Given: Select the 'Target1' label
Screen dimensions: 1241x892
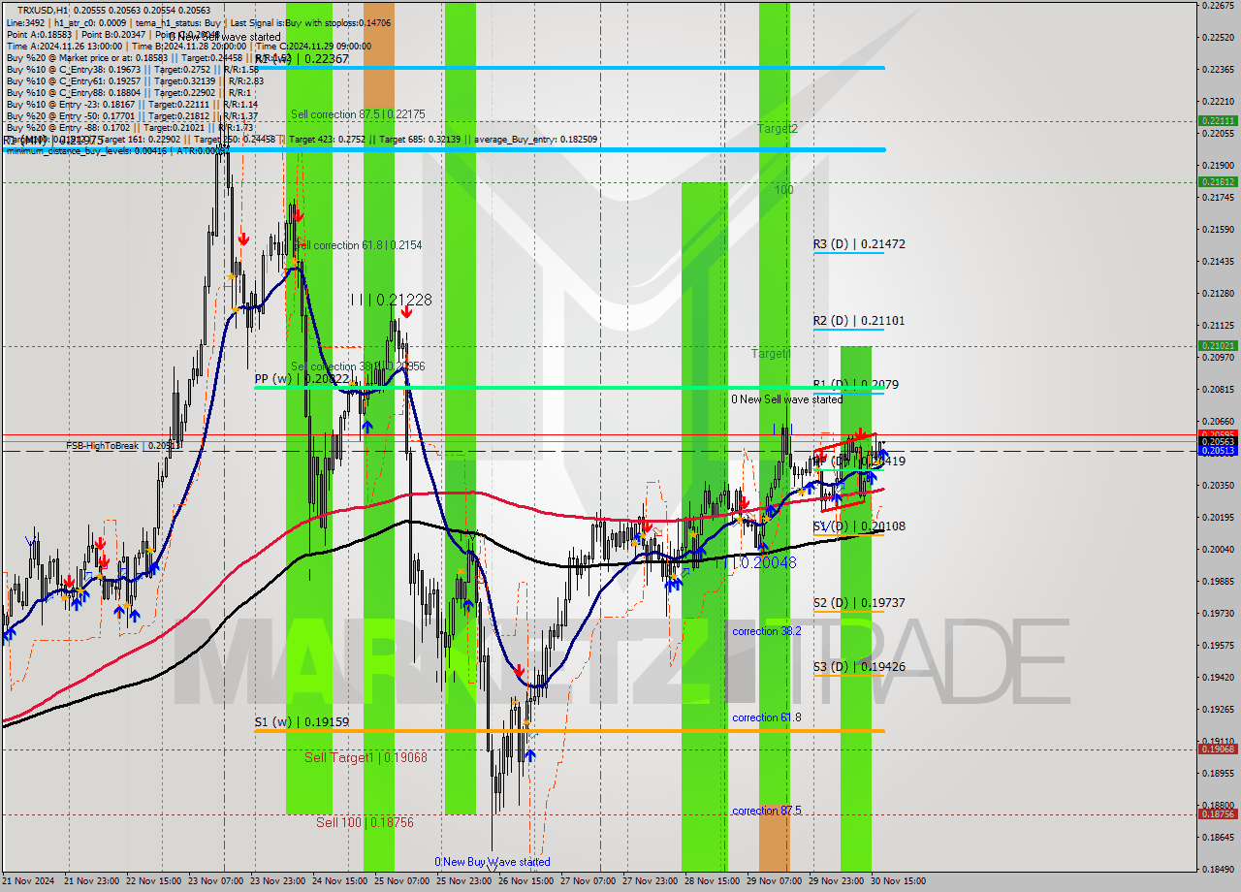Looking at the screenshot, I should pyautogui.click(x=772, y=354).
